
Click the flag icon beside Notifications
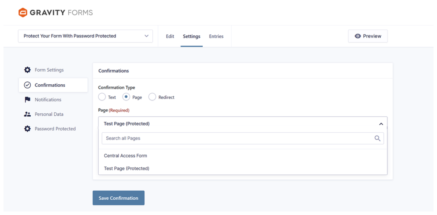point(27,100)
